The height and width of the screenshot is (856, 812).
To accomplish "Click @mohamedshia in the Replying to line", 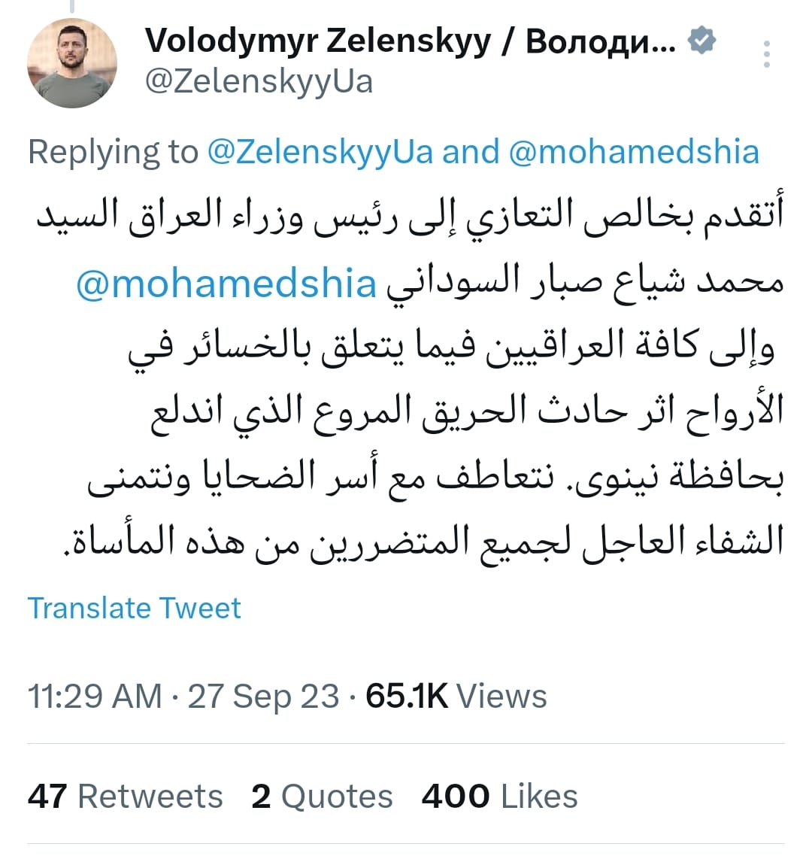I will tap(634, 152).
